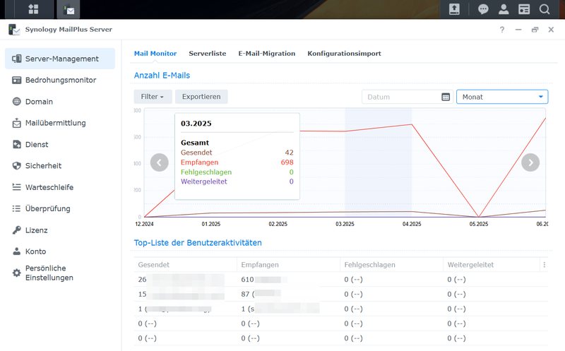Open the Konfigurationsimport tab
565x351 pixels.
(x=344, y=54)
